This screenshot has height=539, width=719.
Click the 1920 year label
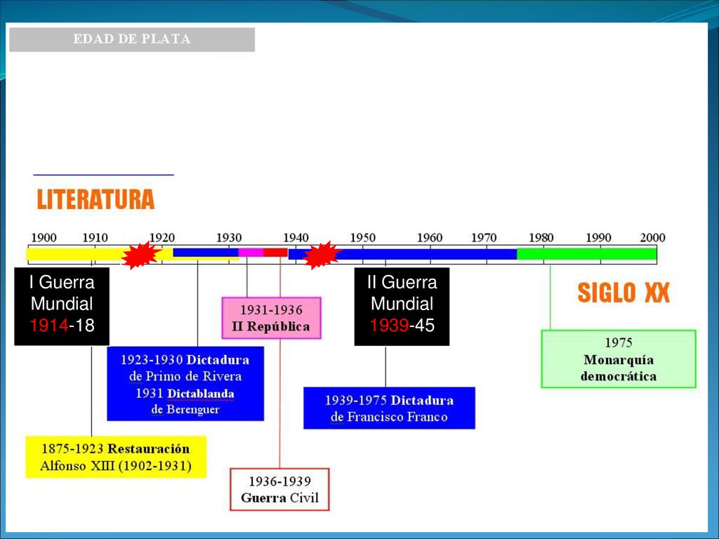point(162,237)
